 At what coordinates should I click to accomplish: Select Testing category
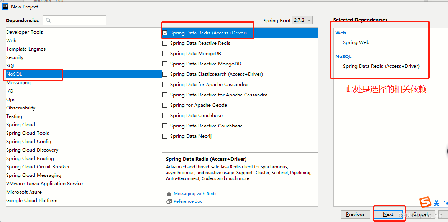tap(84, 116)
